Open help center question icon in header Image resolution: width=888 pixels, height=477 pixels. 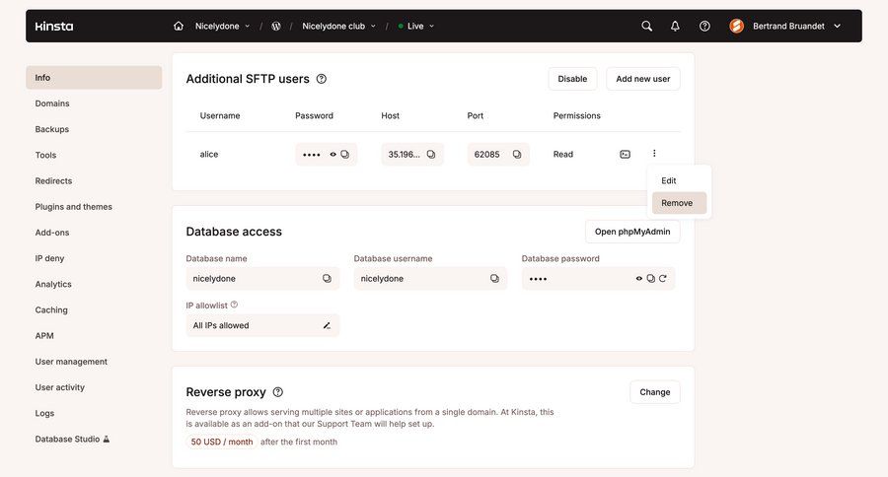point(704,26)
